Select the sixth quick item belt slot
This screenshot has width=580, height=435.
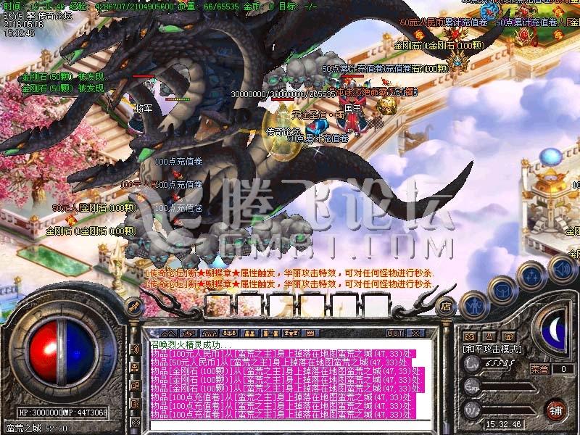tap(376, 305)
